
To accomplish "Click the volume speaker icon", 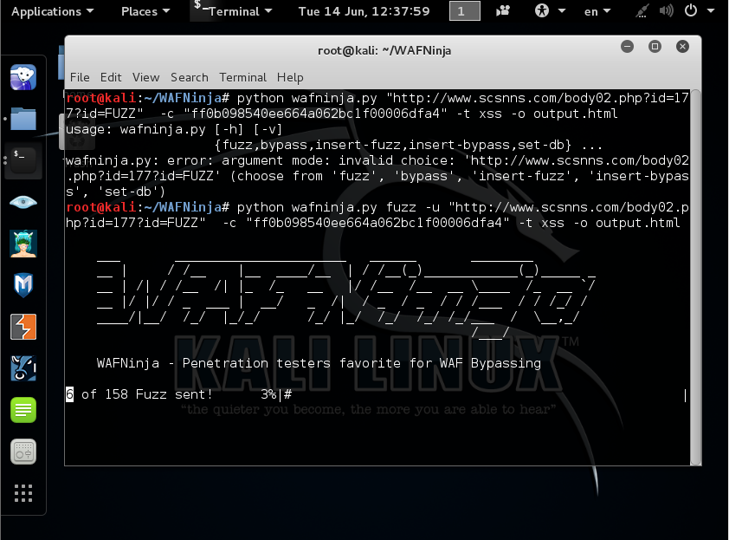I will point(667,10).
